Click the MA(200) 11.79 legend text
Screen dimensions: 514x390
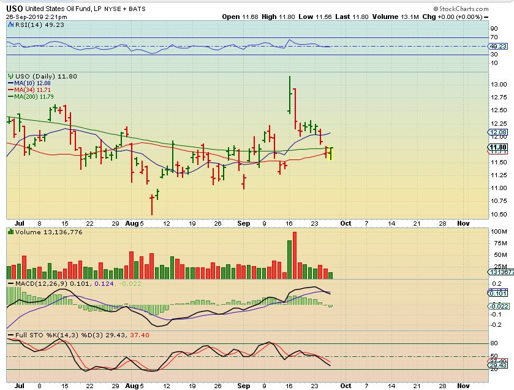(x=34, y=97)
